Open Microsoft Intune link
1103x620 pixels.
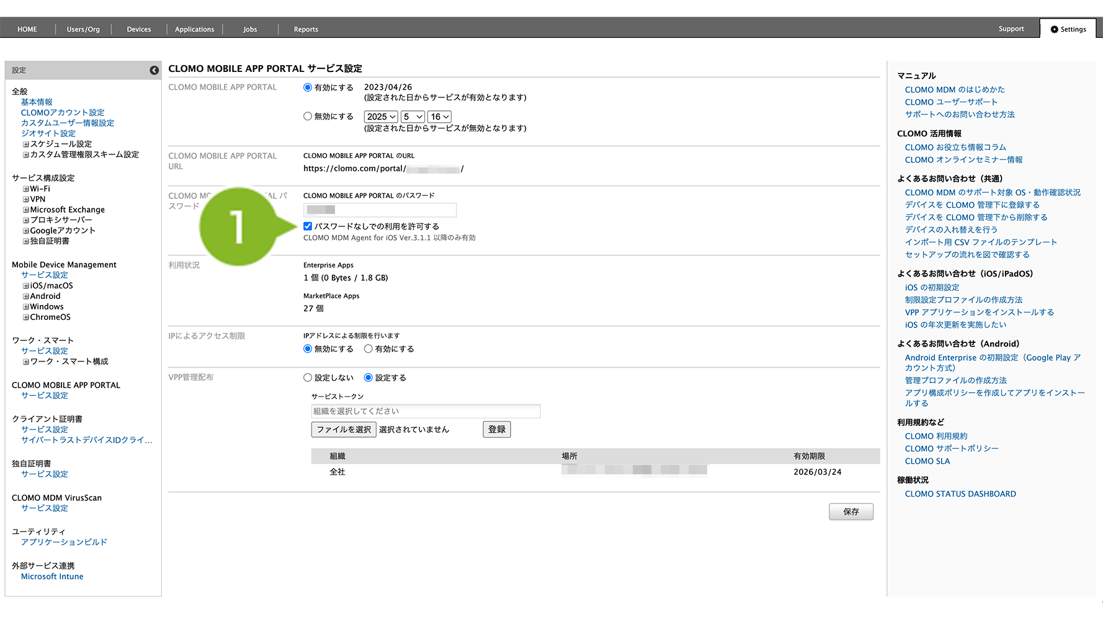tap(52, 577)
